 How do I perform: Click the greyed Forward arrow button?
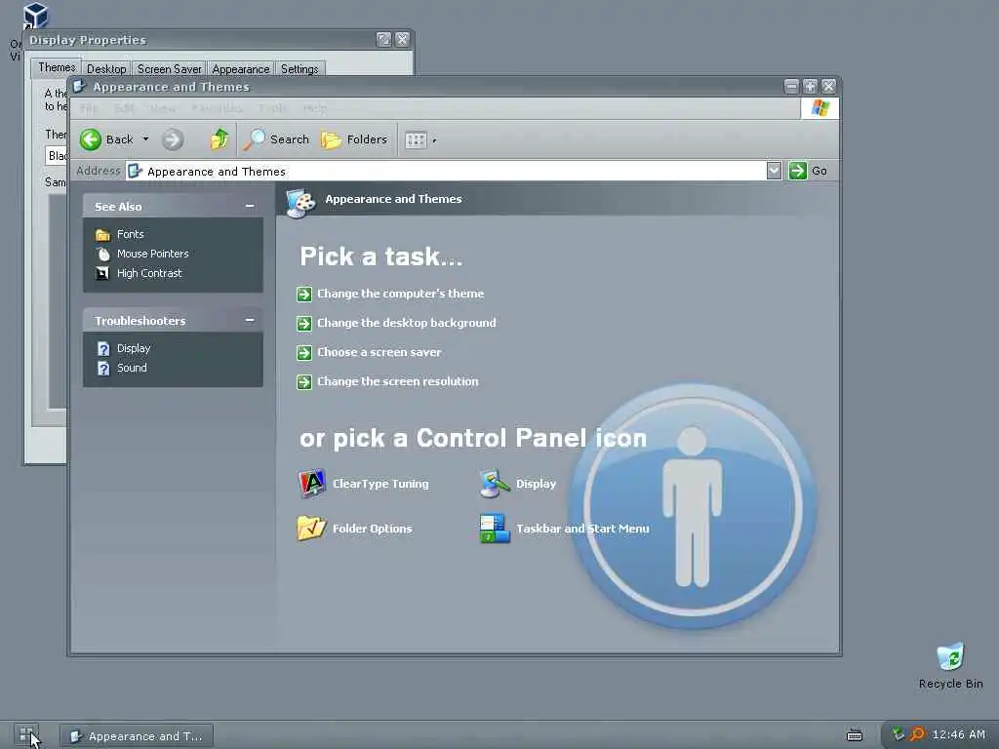tap(172, 139)
